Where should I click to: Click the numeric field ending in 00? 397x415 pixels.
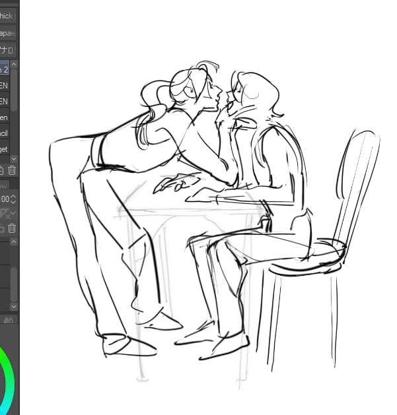pos(5,199)
